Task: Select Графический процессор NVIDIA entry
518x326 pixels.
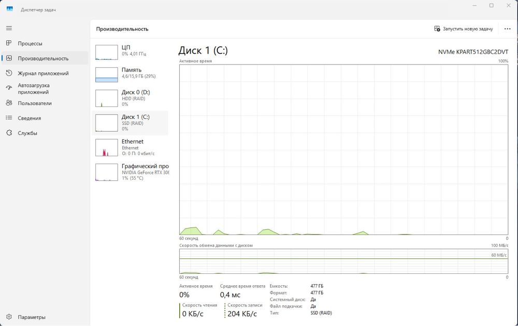Action: click(x=130, y=172)
